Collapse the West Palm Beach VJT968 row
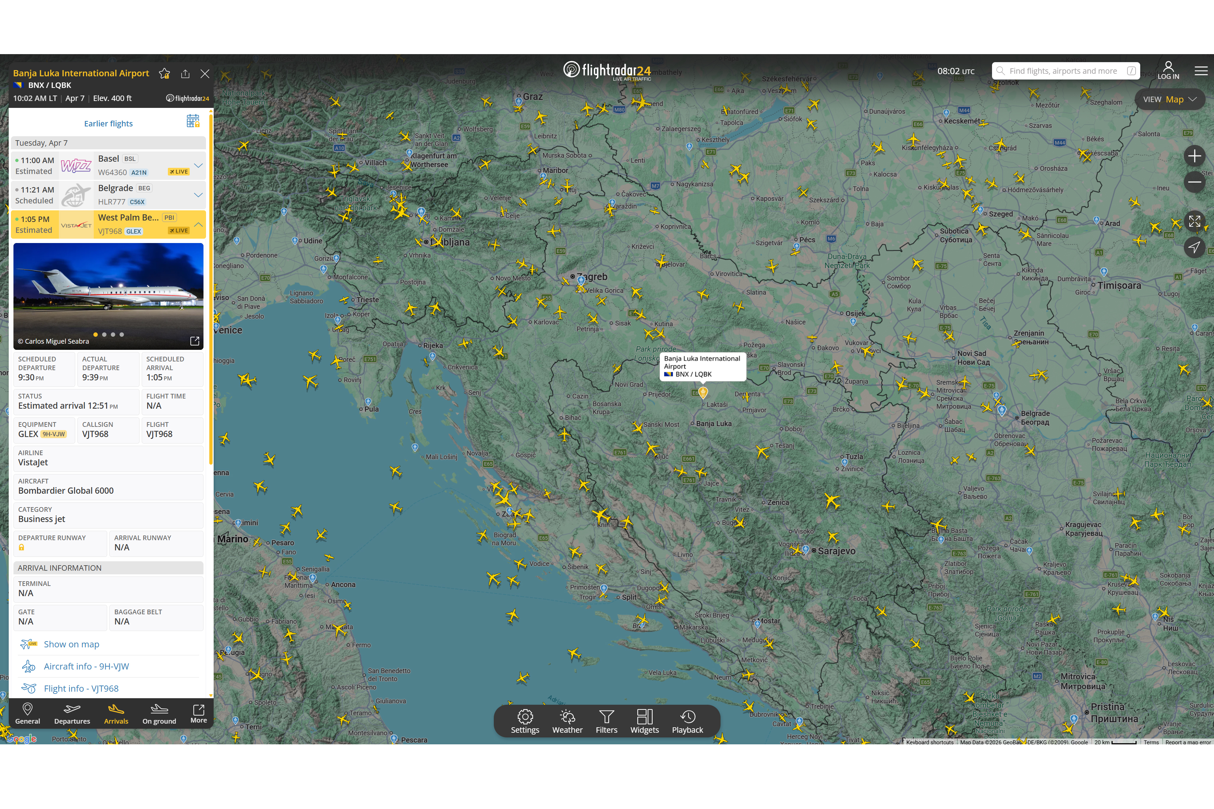The width and height of the screenshot is (1214, 809). (x=198, y=224)
